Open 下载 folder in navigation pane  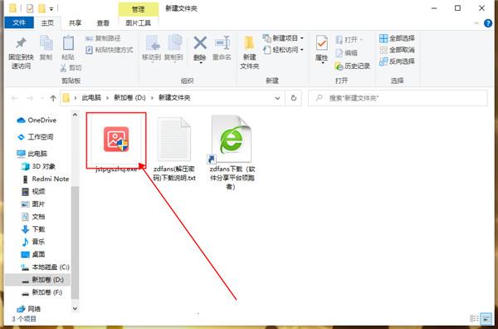tap(33, 229)
